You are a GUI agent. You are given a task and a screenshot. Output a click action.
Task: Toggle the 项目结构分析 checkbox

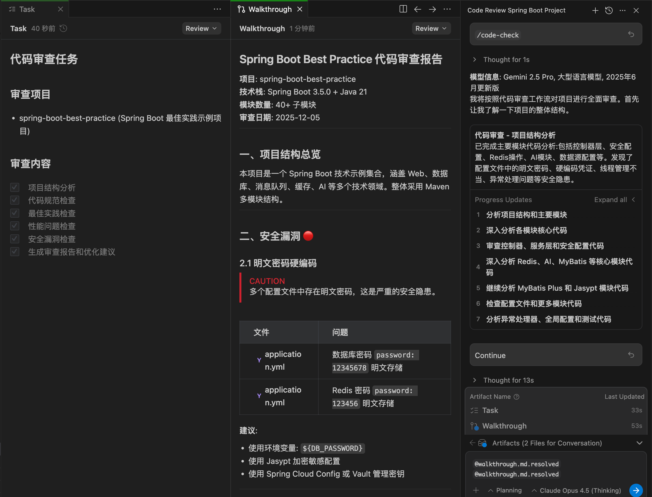(15, 187)
